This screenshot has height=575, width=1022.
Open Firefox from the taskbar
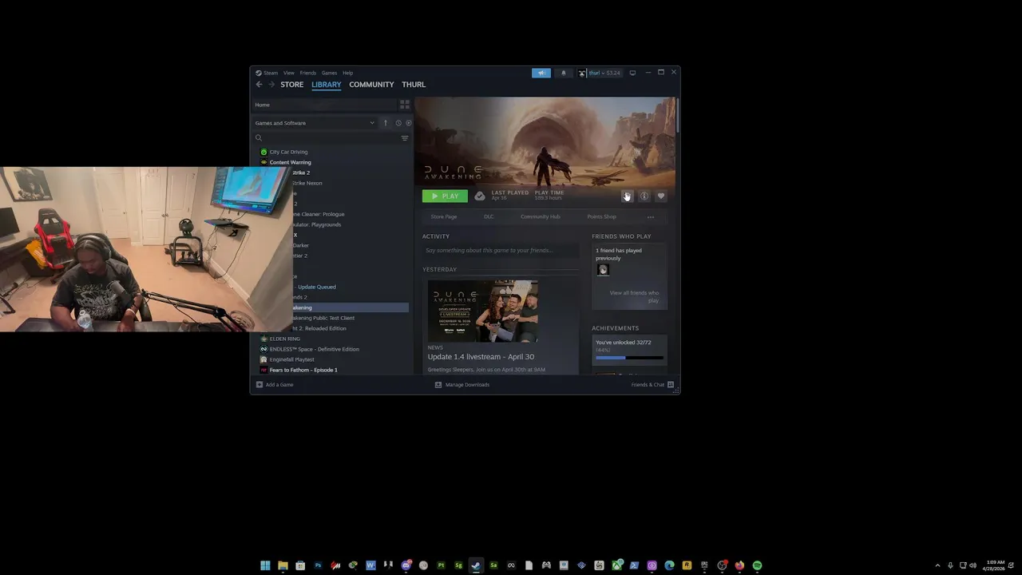click(x=739, y=565)
